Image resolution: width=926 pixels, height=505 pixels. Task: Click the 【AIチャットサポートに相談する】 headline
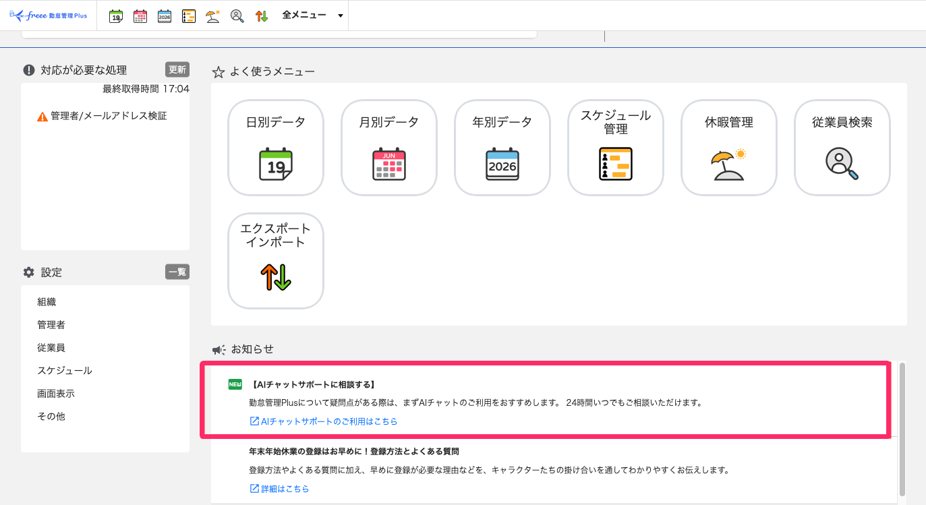click(312, 385)
